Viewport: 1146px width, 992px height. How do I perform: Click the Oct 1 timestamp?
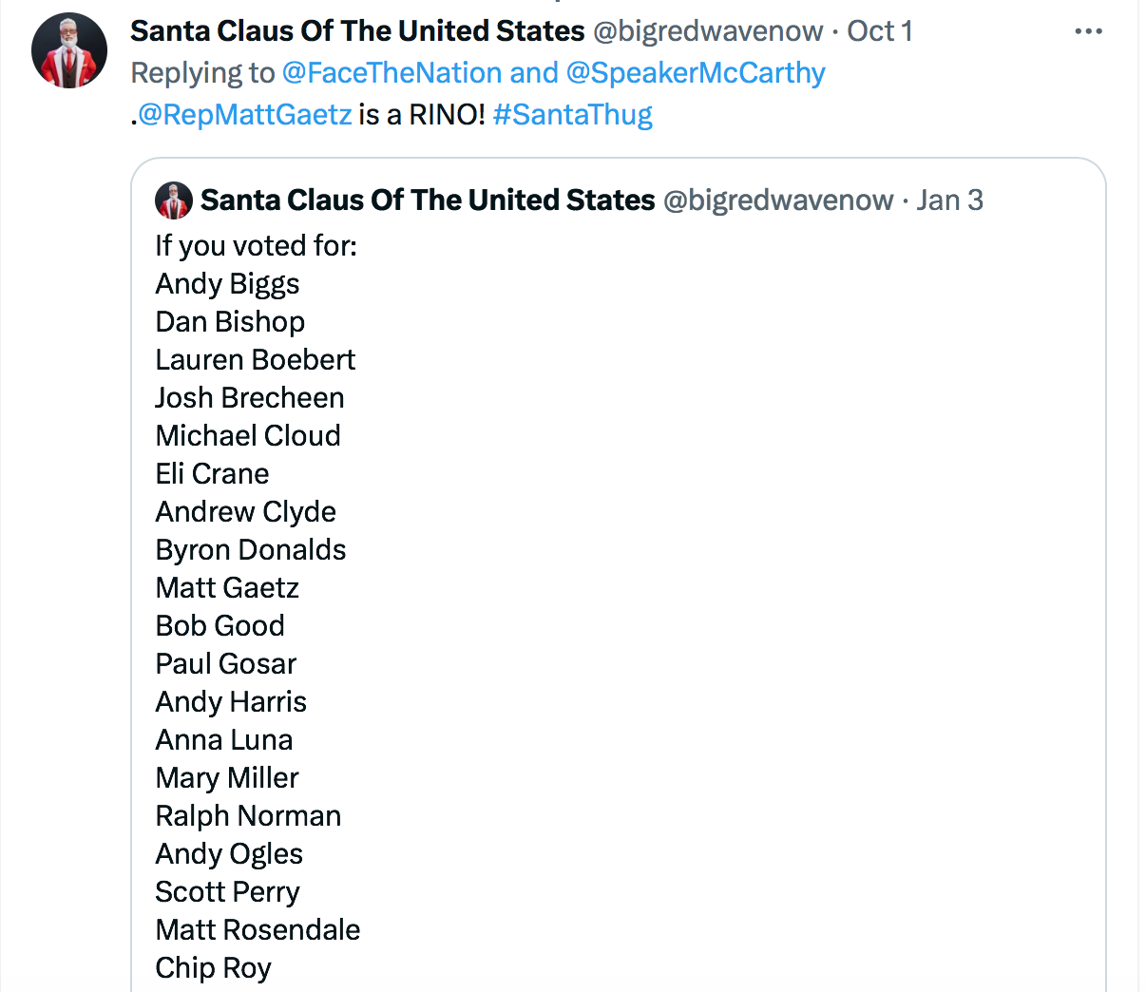point(880,31)
